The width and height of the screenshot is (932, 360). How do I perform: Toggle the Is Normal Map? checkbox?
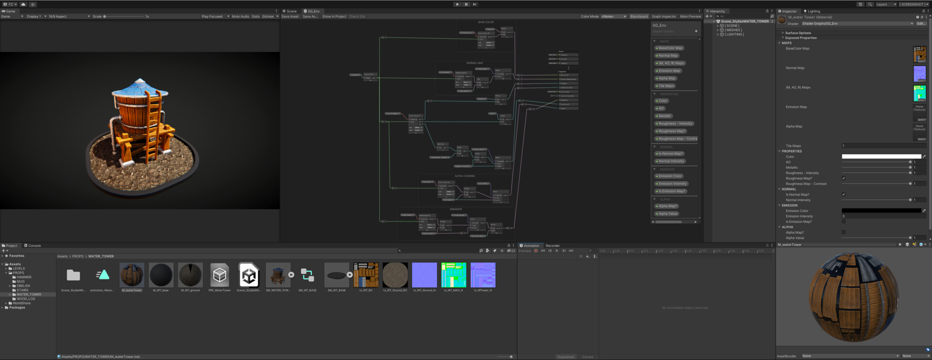pos(844,195)
